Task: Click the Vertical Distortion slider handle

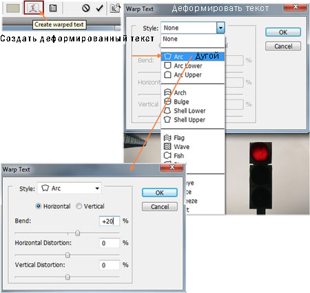Action: point(68,277)
